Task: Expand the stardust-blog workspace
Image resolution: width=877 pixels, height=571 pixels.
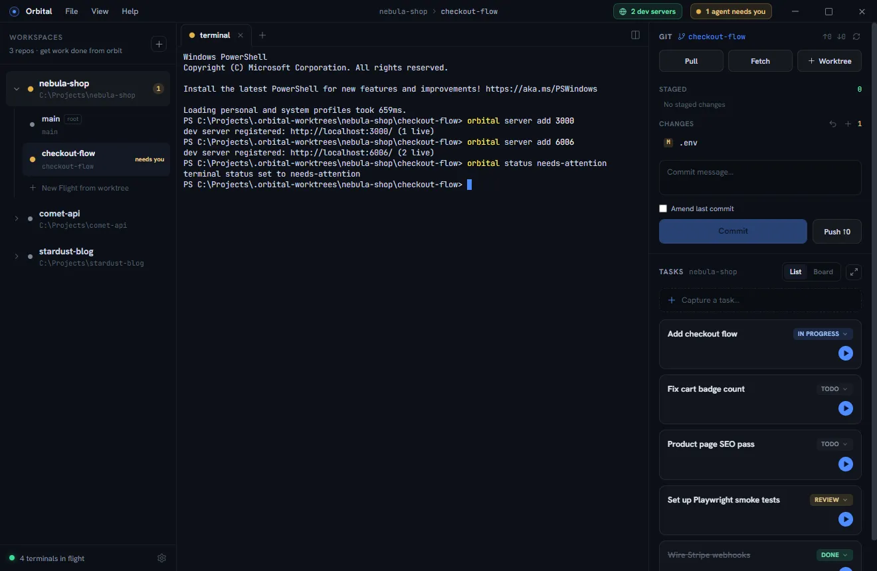Action: click(17, 256)
